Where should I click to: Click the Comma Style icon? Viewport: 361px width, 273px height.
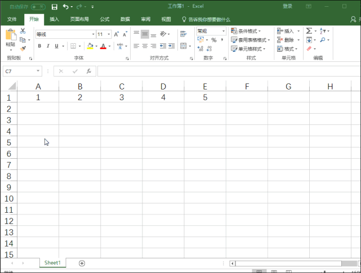tap(222, 40)
